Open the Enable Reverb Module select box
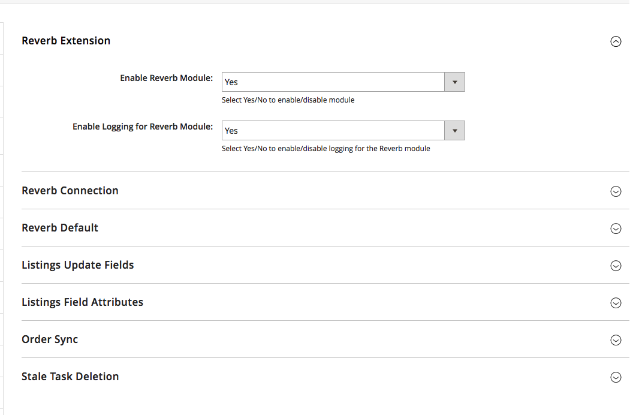The image size is (639, 415). 333,82
